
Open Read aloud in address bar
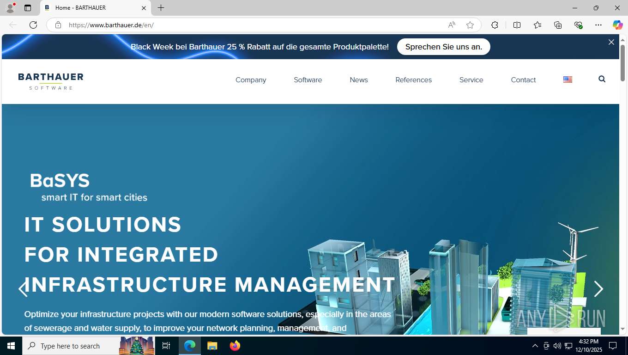pos(452,25)
